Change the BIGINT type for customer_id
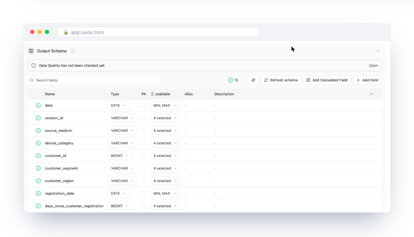 120,156
